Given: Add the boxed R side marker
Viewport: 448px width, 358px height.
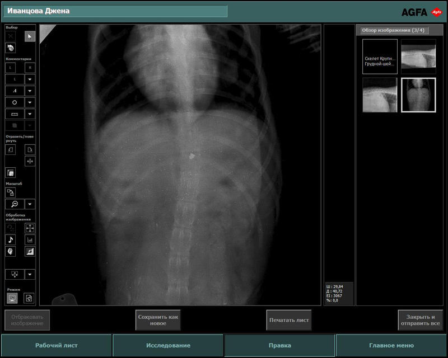Looking at the screenshot, I should (x=30, y=68).
